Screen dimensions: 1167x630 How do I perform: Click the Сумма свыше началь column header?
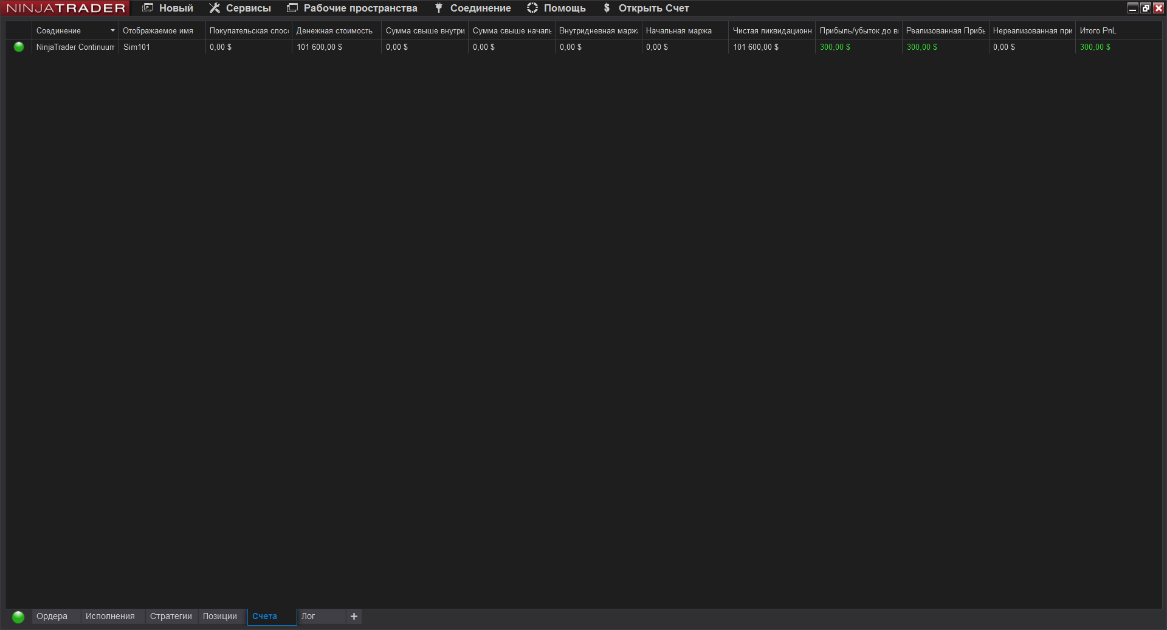512,30
